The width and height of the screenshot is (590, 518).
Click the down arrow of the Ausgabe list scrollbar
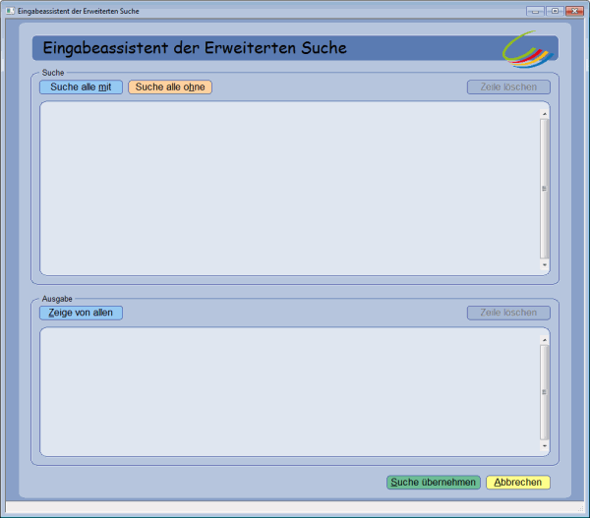pos(545,446)
